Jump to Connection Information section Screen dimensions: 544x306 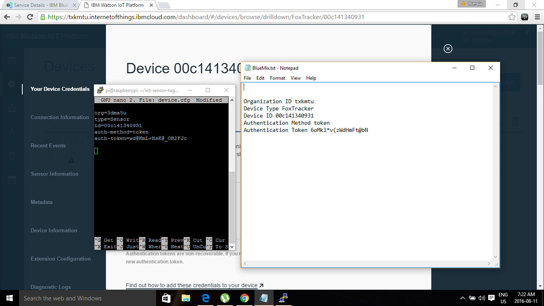pos(60,117)
